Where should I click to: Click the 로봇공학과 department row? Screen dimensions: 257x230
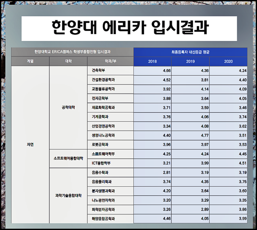111,145
